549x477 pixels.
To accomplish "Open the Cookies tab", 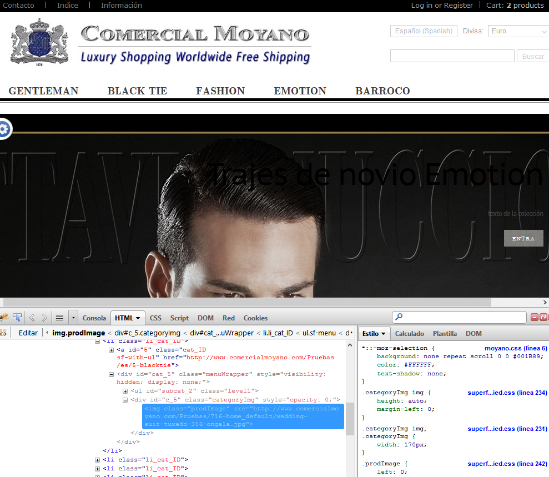I will pyautogui.click(x=255, y=318).
